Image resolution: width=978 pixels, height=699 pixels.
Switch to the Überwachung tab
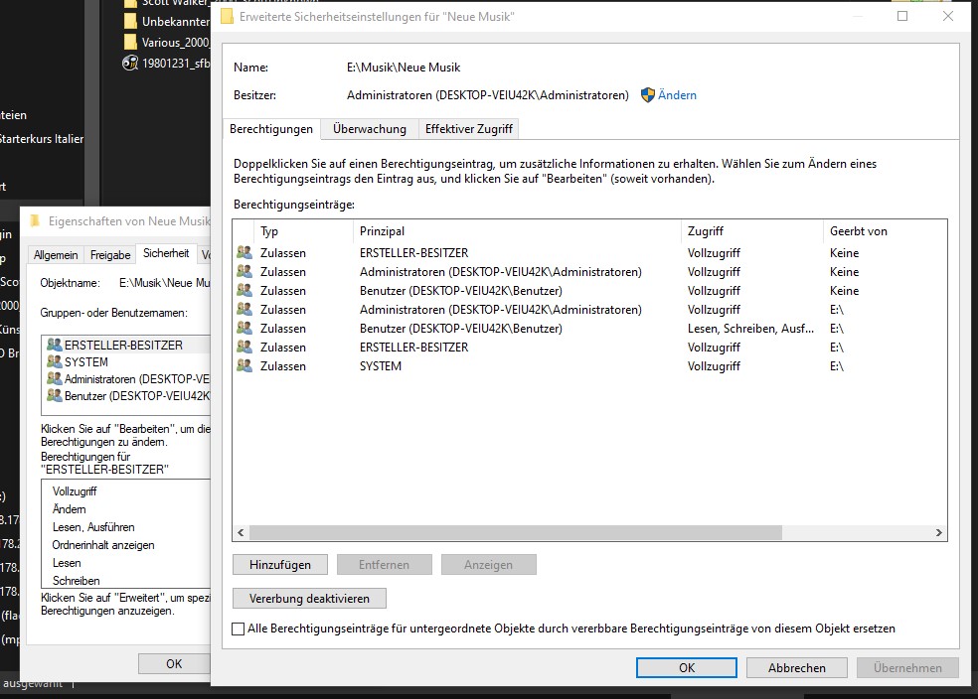click(370, 129)
